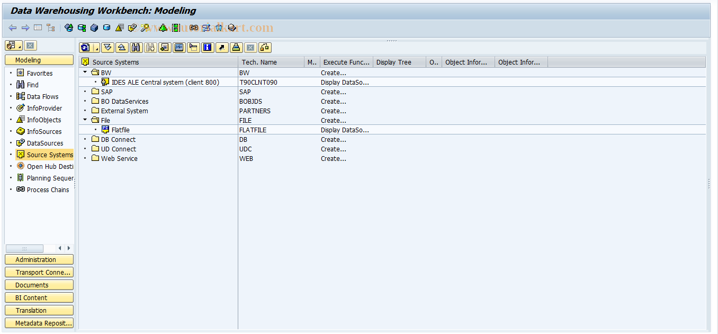The image size is (718, 334).
Task: Switch to the Administration section
Action: pos(39,259)
